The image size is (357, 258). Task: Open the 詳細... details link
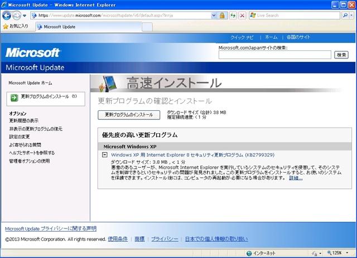pos(296,178)
